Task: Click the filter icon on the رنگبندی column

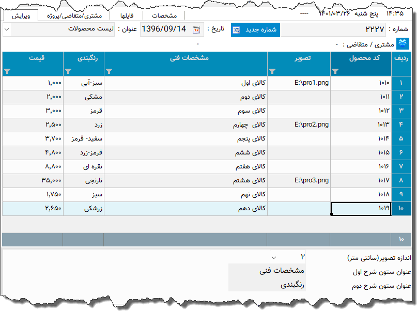Action: pos(68,71)
